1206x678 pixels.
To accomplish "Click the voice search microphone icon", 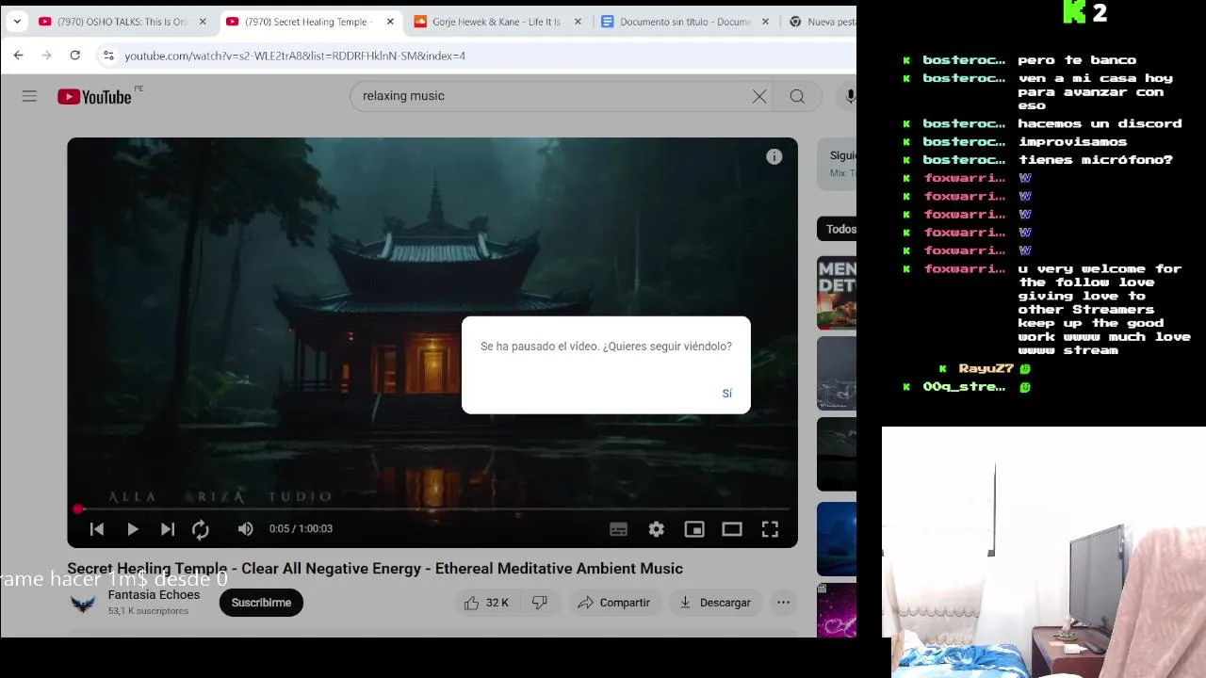I will click(850, 96).
